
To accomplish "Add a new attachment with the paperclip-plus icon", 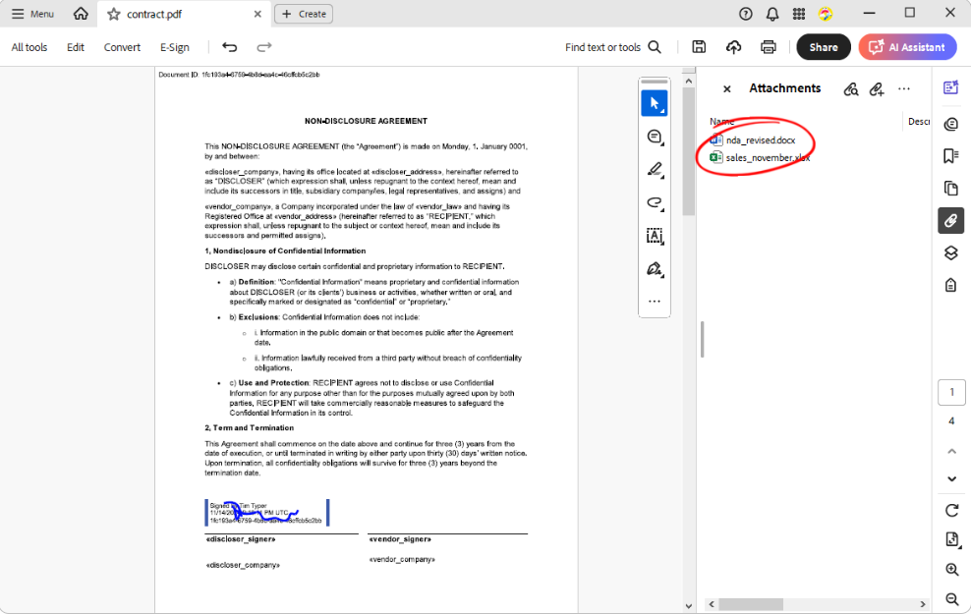I will point(877,89).
